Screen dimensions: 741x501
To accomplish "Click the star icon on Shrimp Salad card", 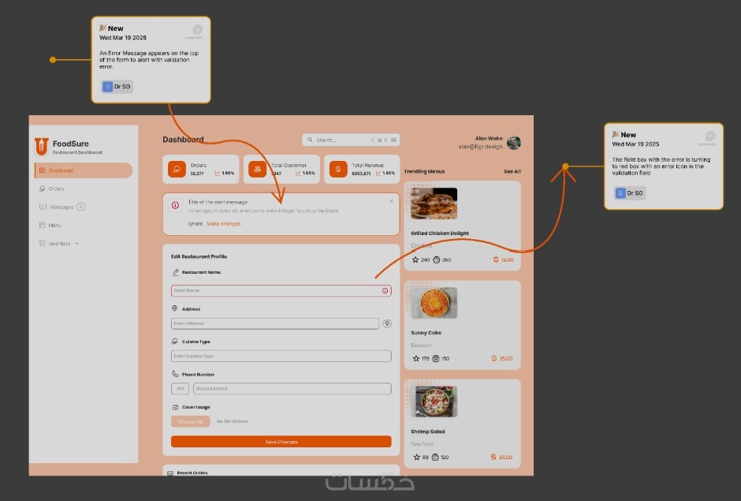I will point(416,457).
